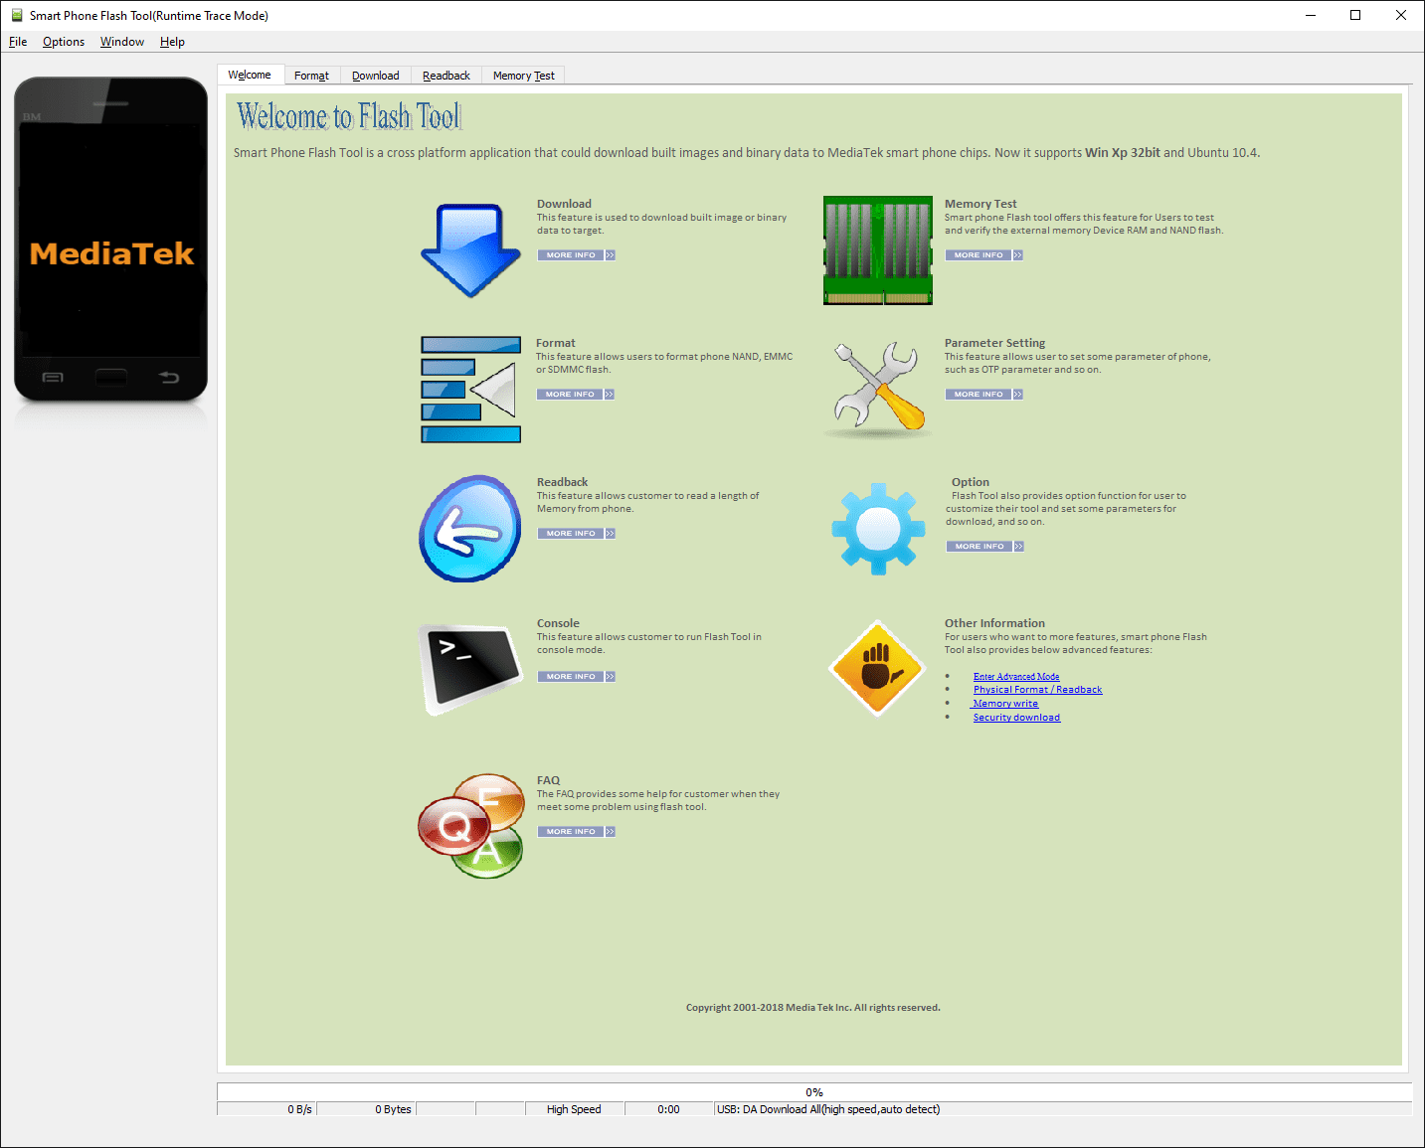Click the arrow icon beside Readback MORE INFO
Screen dimensions: 1425x1148
pos(611,534)
